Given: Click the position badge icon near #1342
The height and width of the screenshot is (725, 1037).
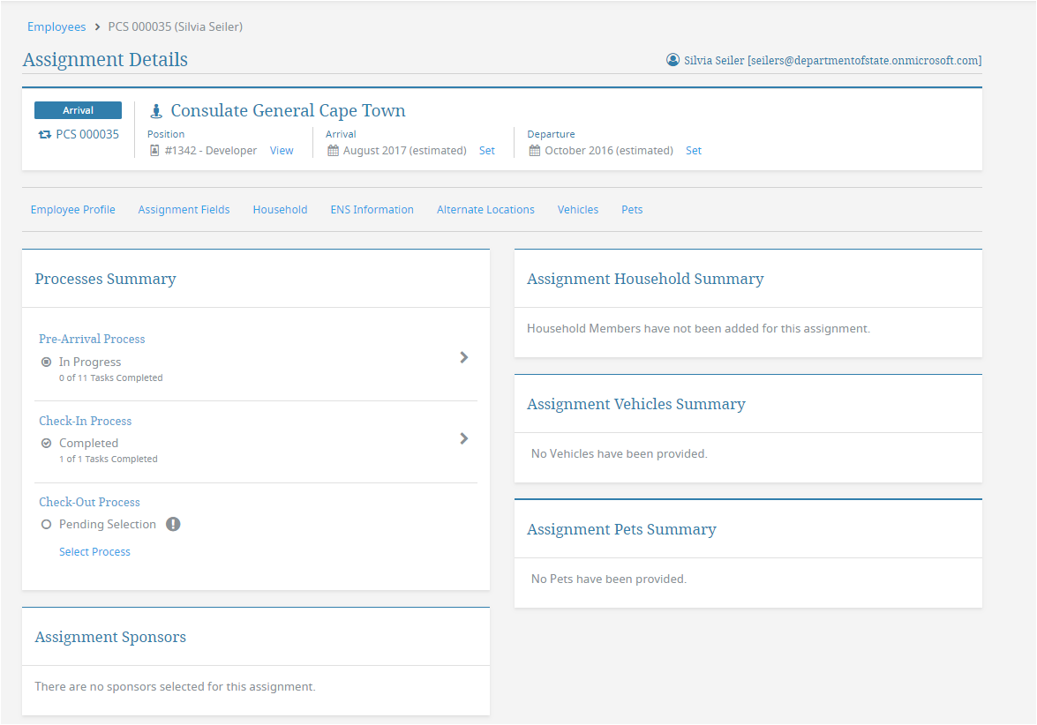Looking at the screenshot, I should click(x=154, y=151).
